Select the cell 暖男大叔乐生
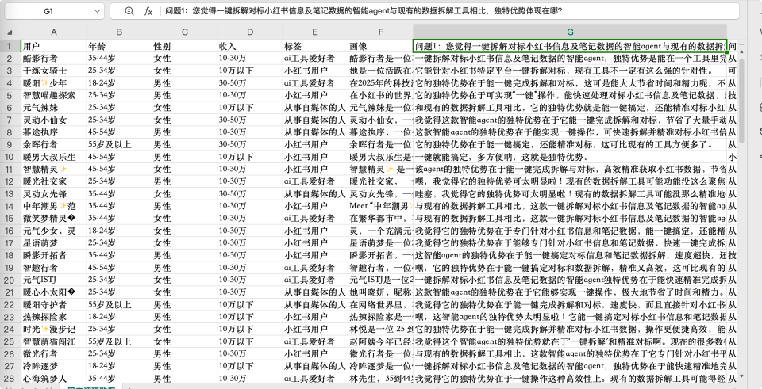This screenshot has height=389, width=762. point(54,157)
